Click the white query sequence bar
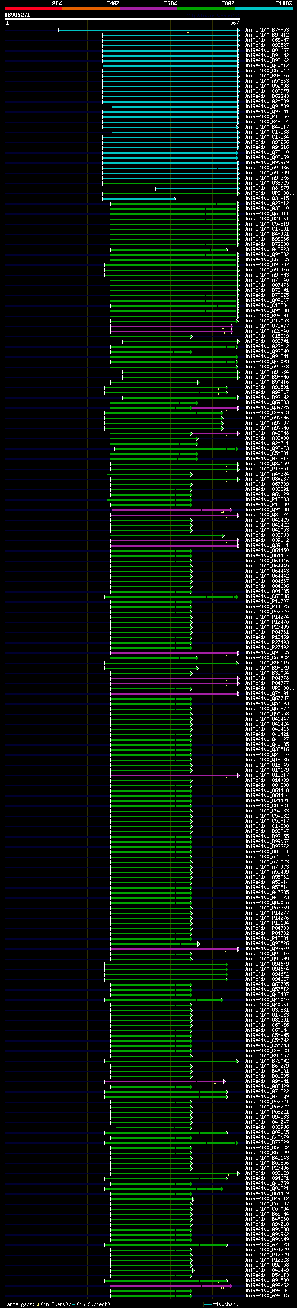The width and height of the screenshot is (297, 1308). (x=122, y=19)
